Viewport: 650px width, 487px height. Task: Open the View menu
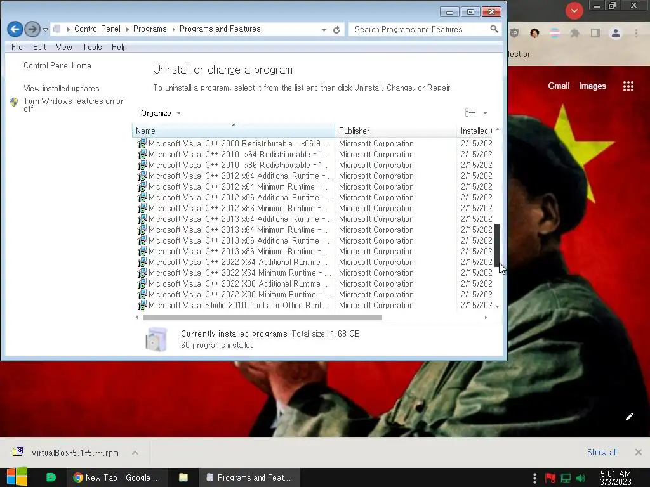[x=64, y=47]
